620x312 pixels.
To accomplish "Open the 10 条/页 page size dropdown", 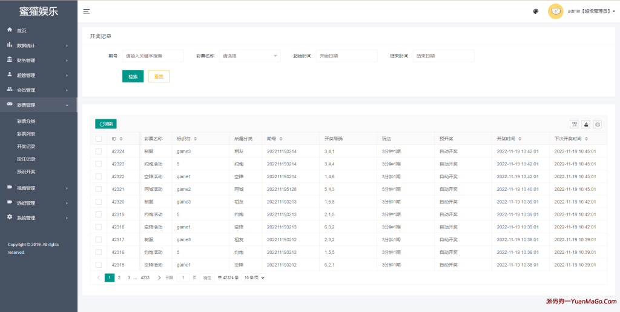I will click(254, 277).
